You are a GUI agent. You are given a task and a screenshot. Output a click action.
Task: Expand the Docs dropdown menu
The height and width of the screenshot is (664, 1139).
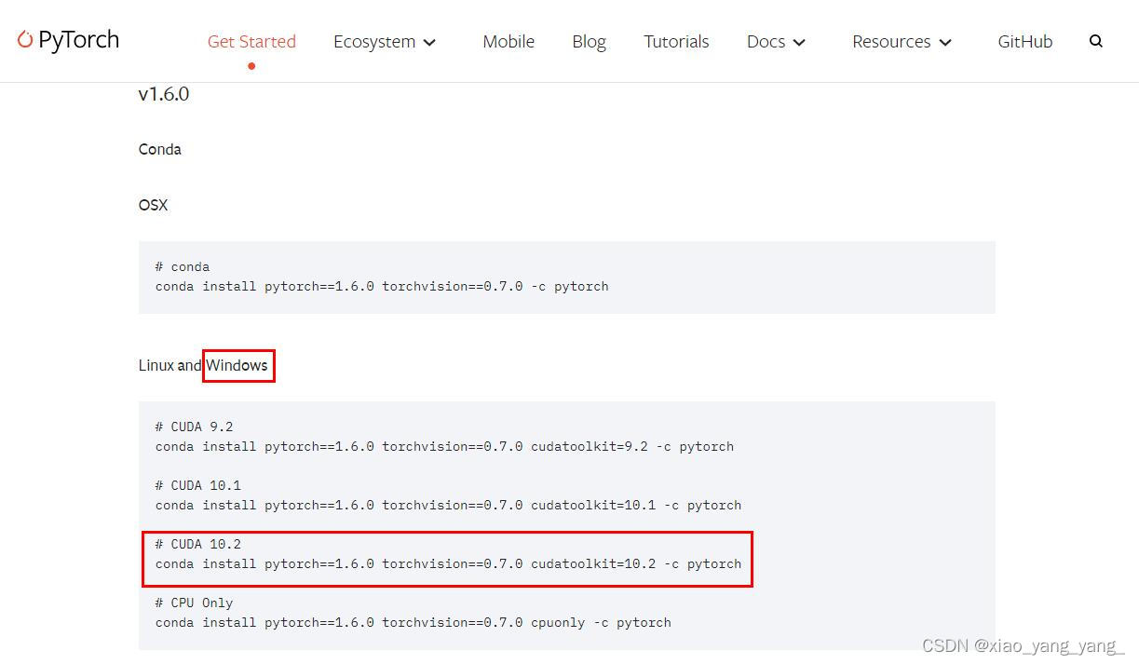pos(776,42)
